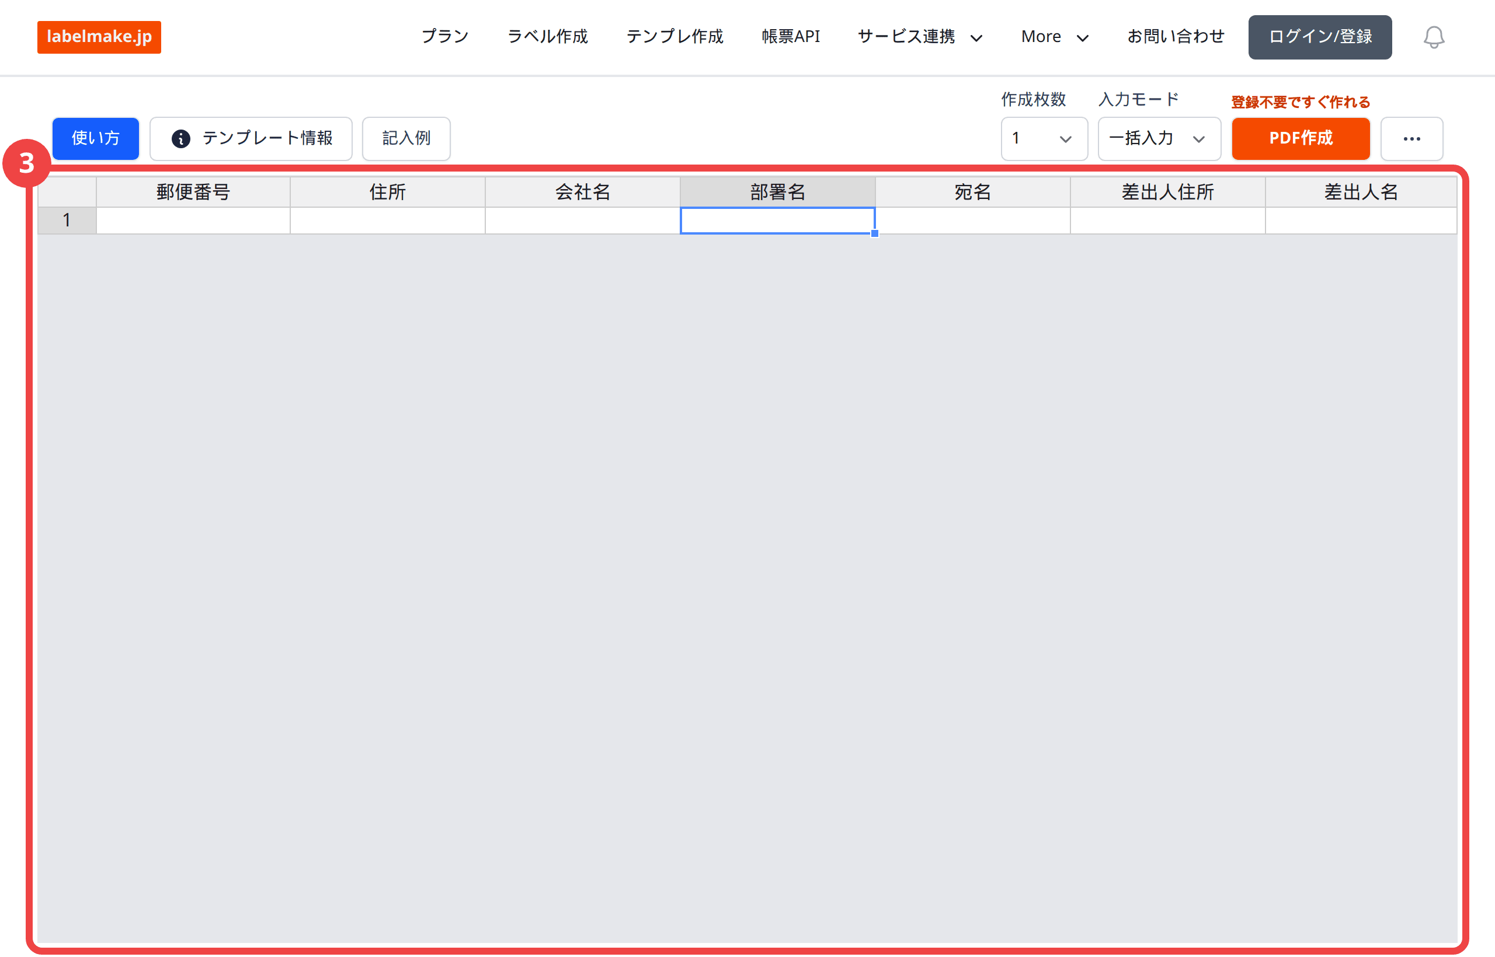Select the 郵便番号 column header
Viewport: 1495px width, 957px height.
click(x=193, y=192)
